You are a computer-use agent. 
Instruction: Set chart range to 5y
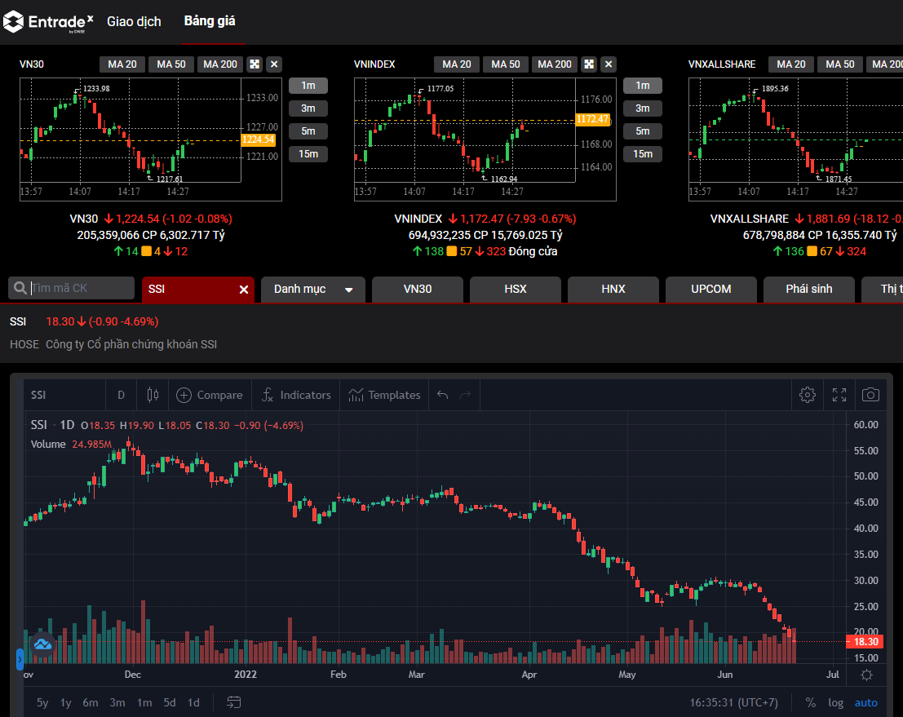tap(42, 702)
